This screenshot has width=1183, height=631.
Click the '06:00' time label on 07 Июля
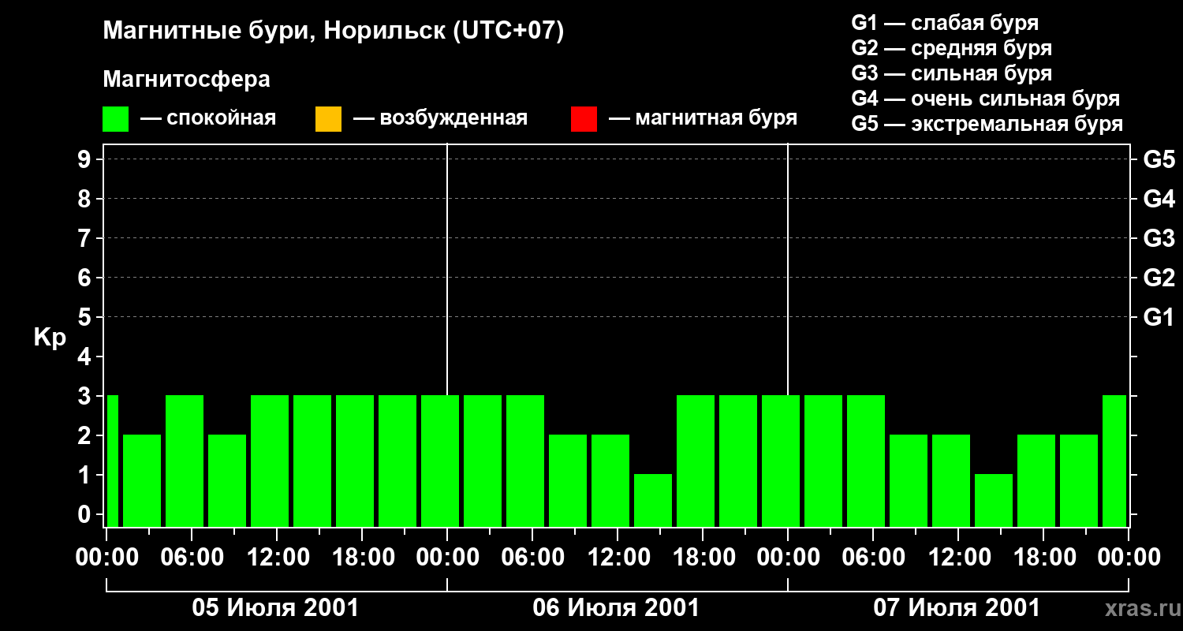pos(873,558)
